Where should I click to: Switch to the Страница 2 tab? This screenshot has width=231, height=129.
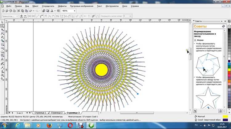56,113
